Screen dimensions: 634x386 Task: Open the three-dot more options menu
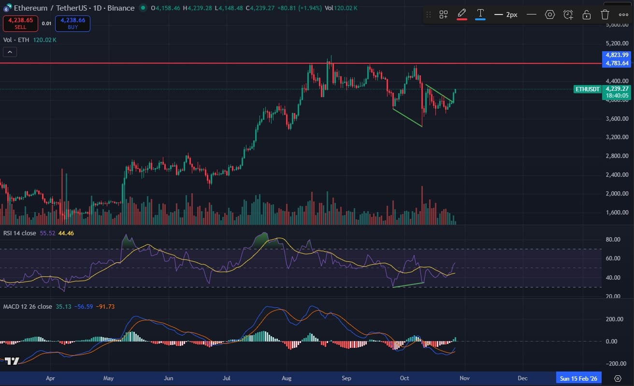pos(623,14)
